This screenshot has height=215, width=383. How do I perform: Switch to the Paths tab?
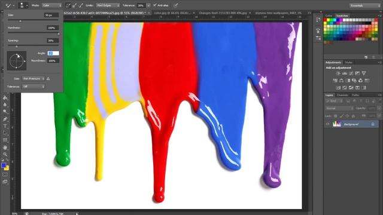(x=355, y=95)
